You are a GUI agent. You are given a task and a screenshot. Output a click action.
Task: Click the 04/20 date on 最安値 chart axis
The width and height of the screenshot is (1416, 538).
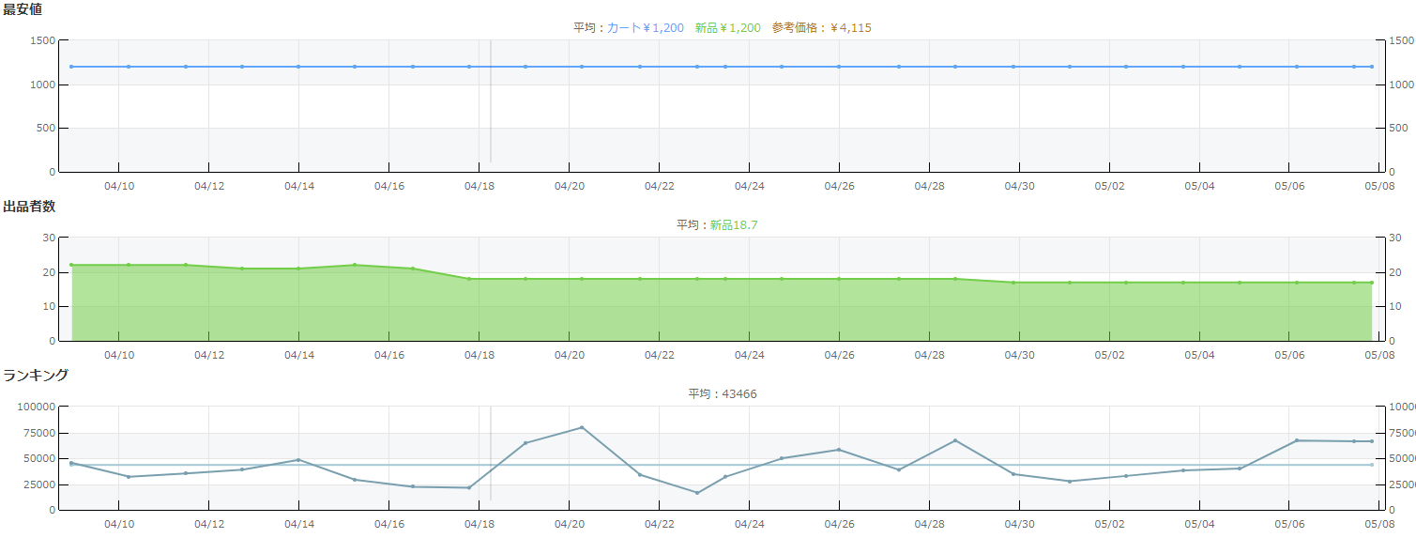pos(570,186)
